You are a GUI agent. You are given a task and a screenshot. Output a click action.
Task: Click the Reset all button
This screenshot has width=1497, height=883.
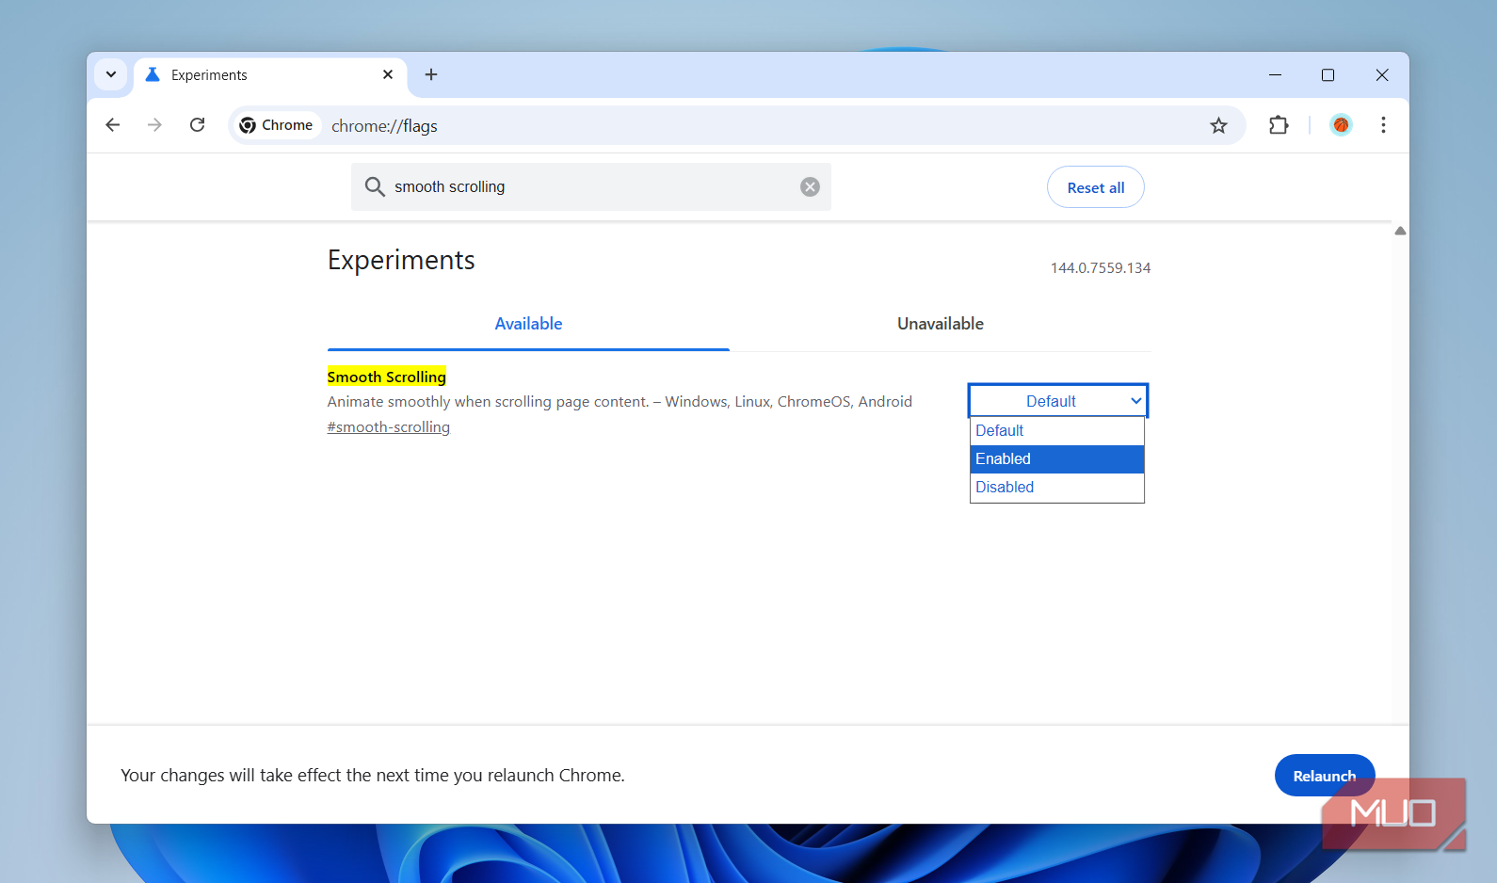pos(1095,187)
